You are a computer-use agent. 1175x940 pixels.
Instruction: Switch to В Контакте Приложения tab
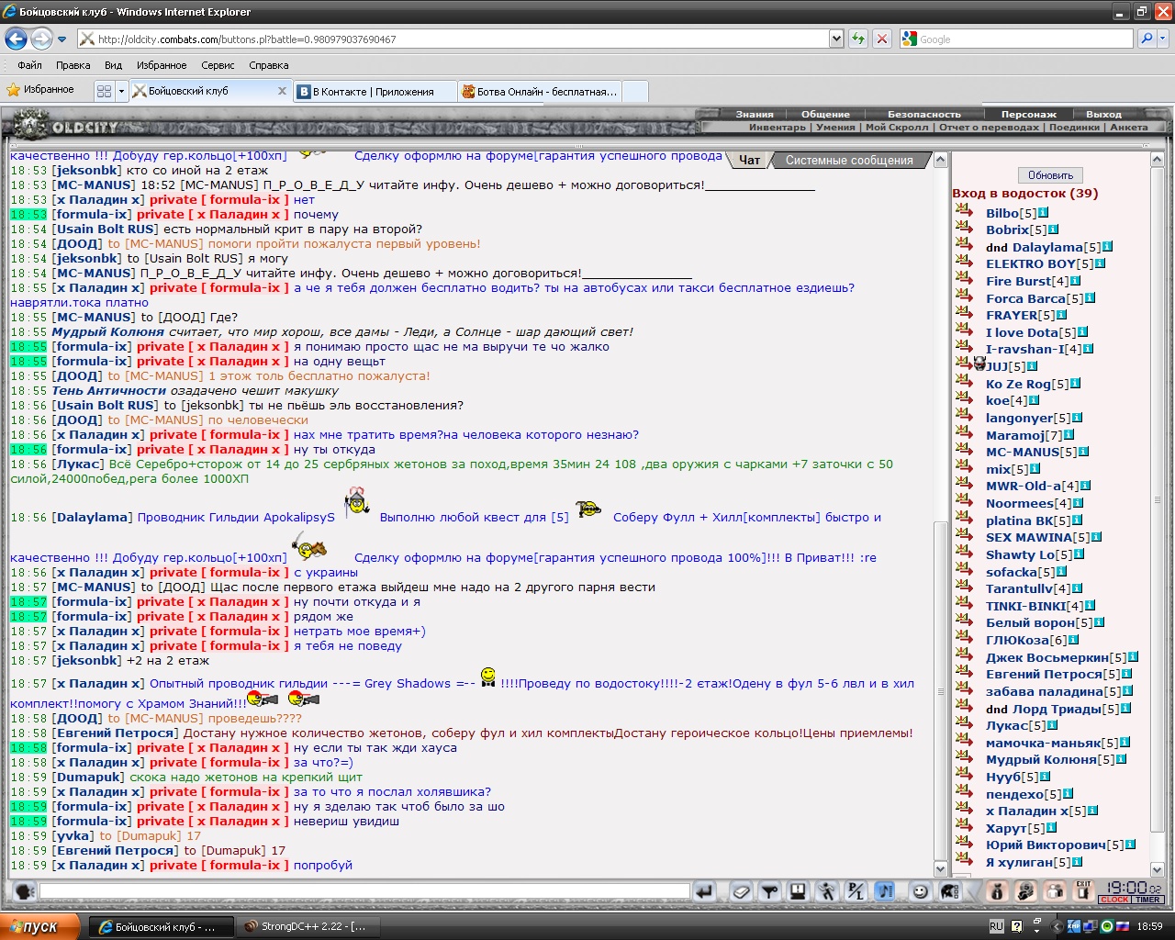(375, 91)
